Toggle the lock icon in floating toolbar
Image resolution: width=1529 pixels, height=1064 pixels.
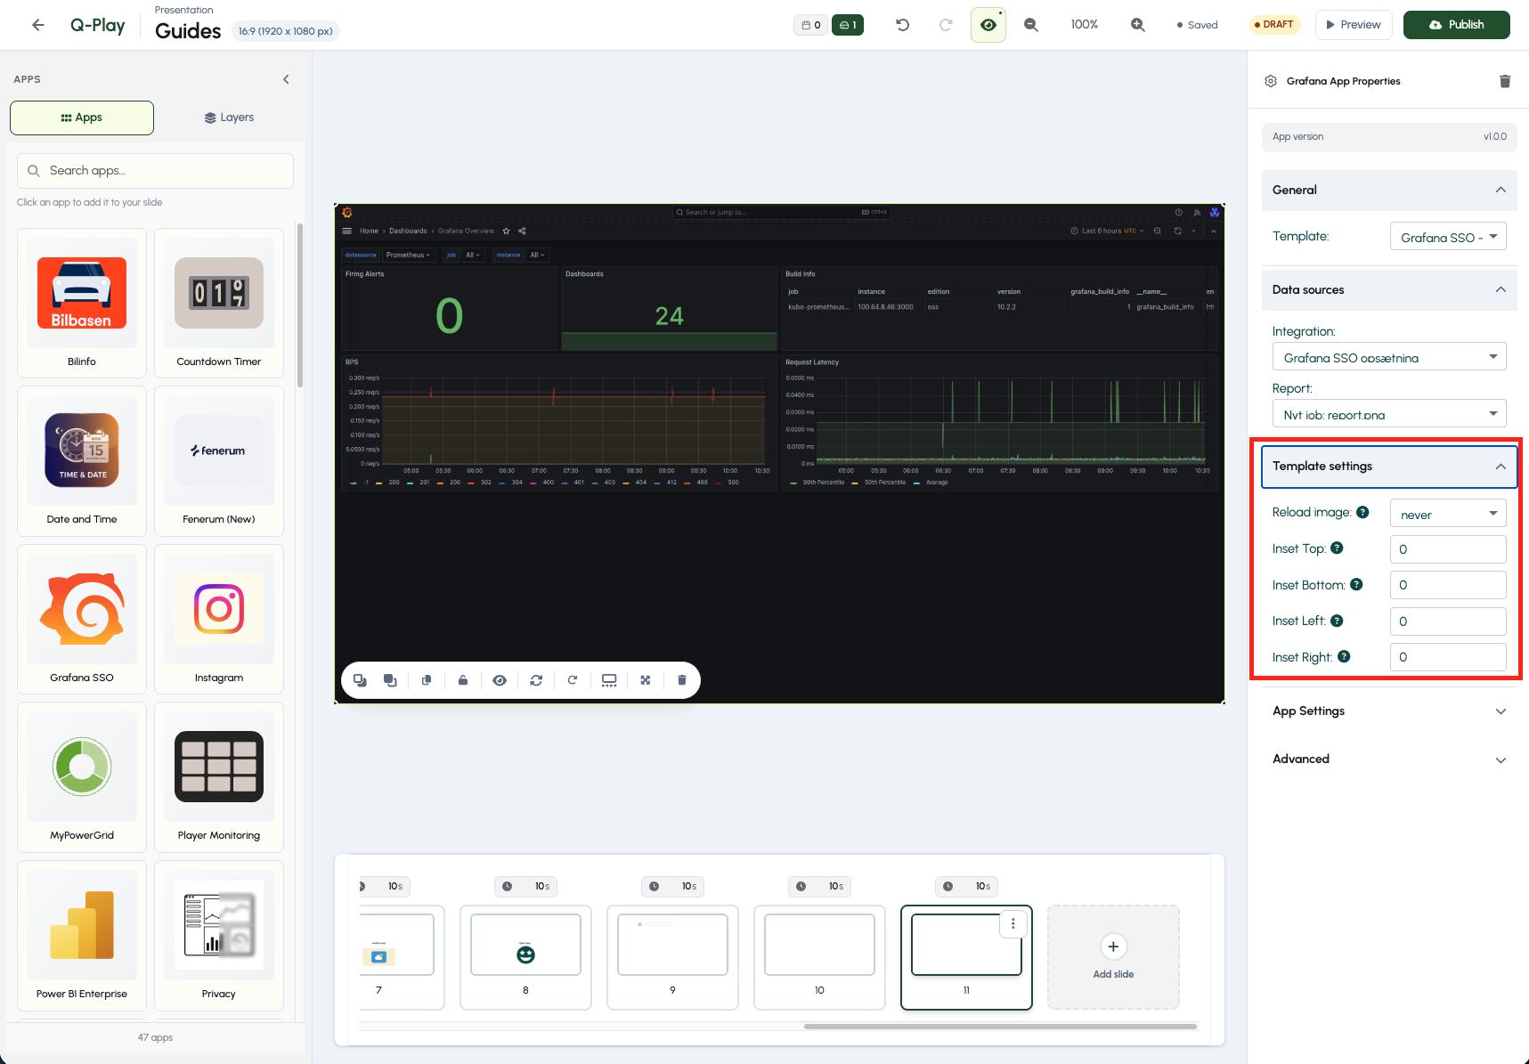pos(463,680)
